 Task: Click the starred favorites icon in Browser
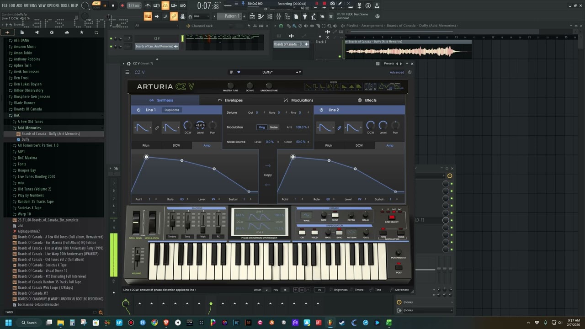[x=81, y=32]
